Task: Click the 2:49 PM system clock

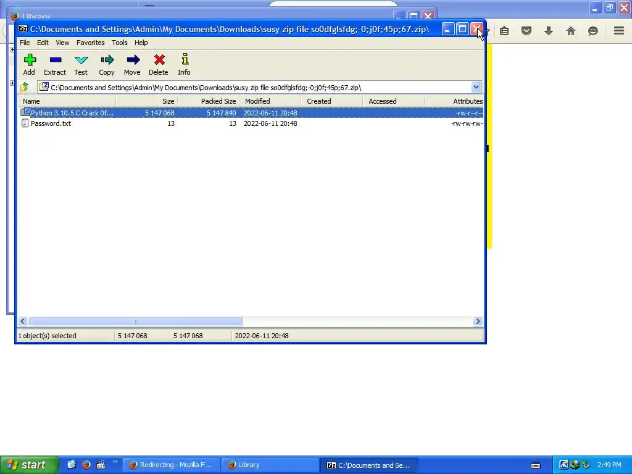Action: tap(609, 465)
